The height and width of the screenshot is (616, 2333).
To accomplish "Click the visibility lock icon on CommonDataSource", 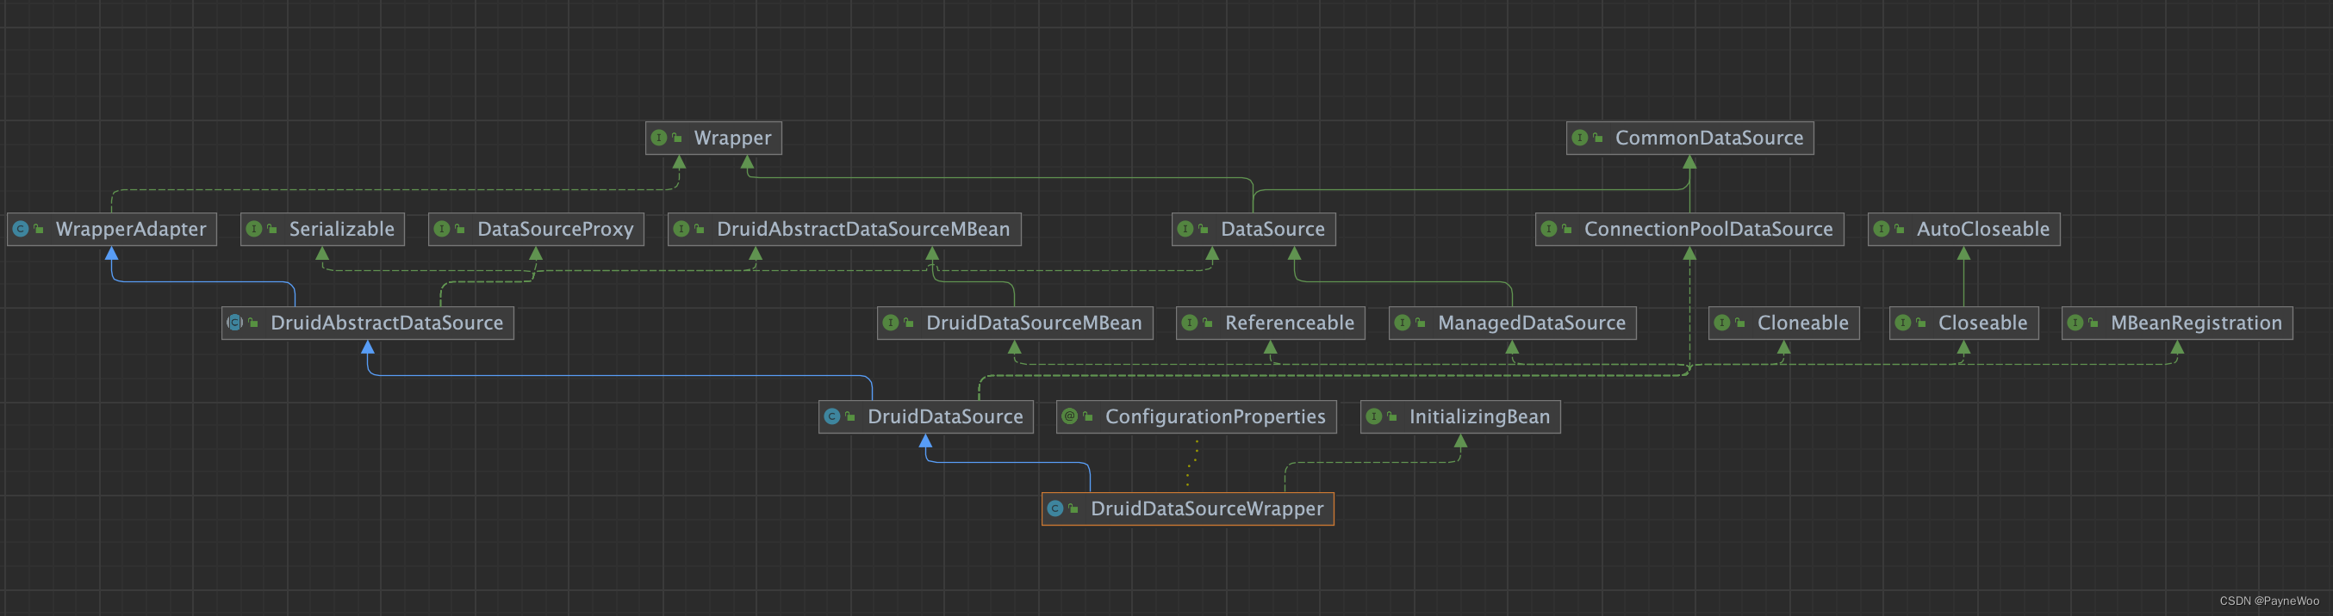I will [x=1598, y=138].
